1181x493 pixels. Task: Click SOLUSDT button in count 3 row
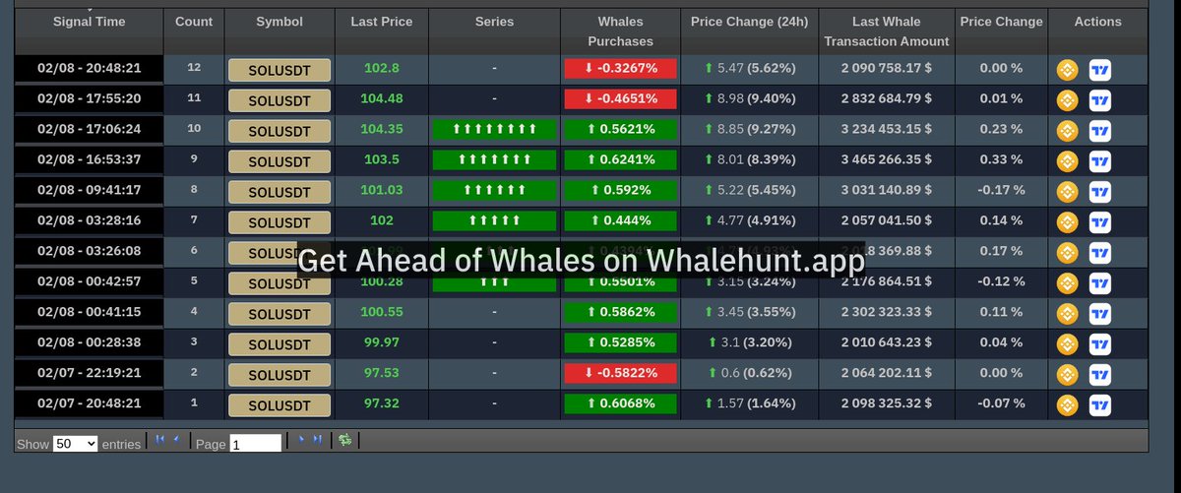tap(280, 344)
